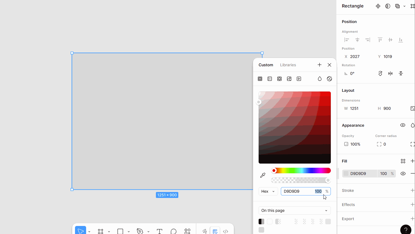Click the width field 1251
This screenshot has width=415, height=234.
click(359, 108)
